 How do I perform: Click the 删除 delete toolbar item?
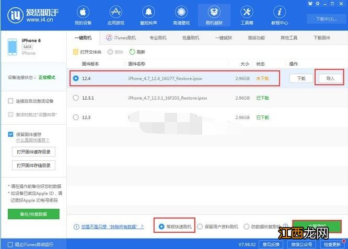pos(115,52)
